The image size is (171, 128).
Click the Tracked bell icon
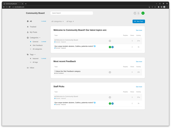click(28, 27)
